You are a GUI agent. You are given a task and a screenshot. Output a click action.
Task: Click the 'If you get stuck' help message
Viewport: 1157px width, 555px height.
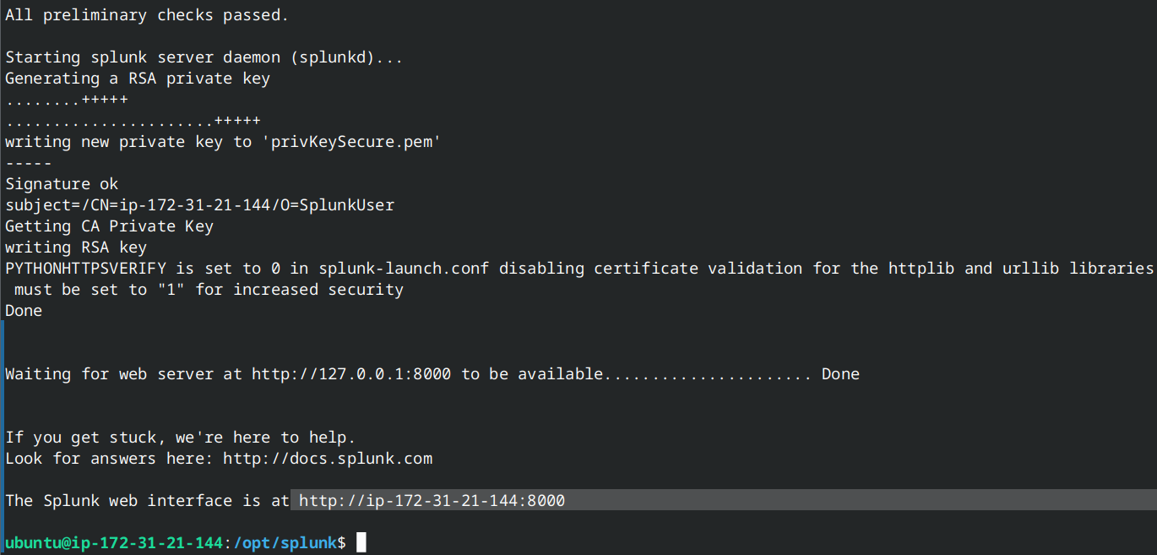pos(180,438)
